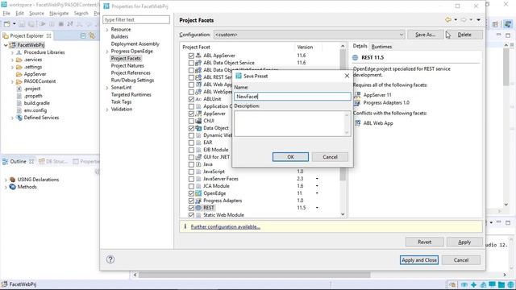This screenshot has height=290, width=516.
Task: Click the GUI for .NET facet icon
Action: (198, 157)
